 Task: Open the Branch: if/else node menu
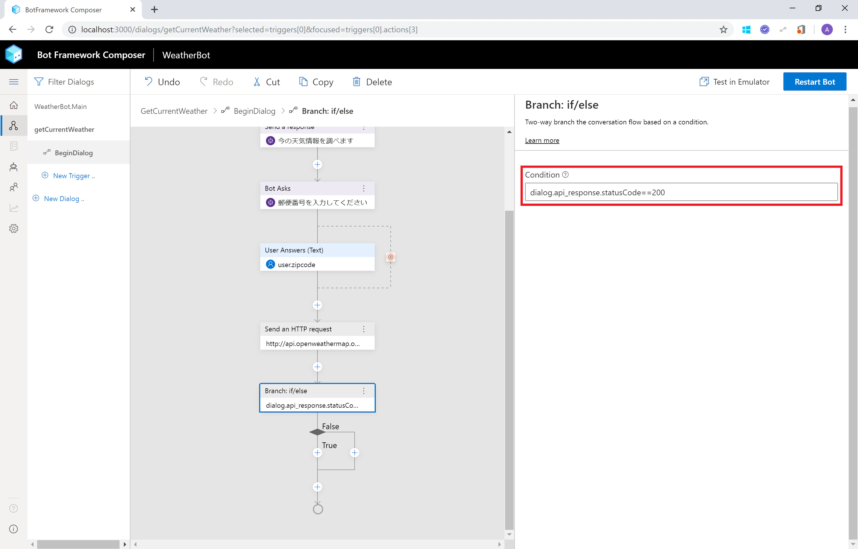coord(364,391)
